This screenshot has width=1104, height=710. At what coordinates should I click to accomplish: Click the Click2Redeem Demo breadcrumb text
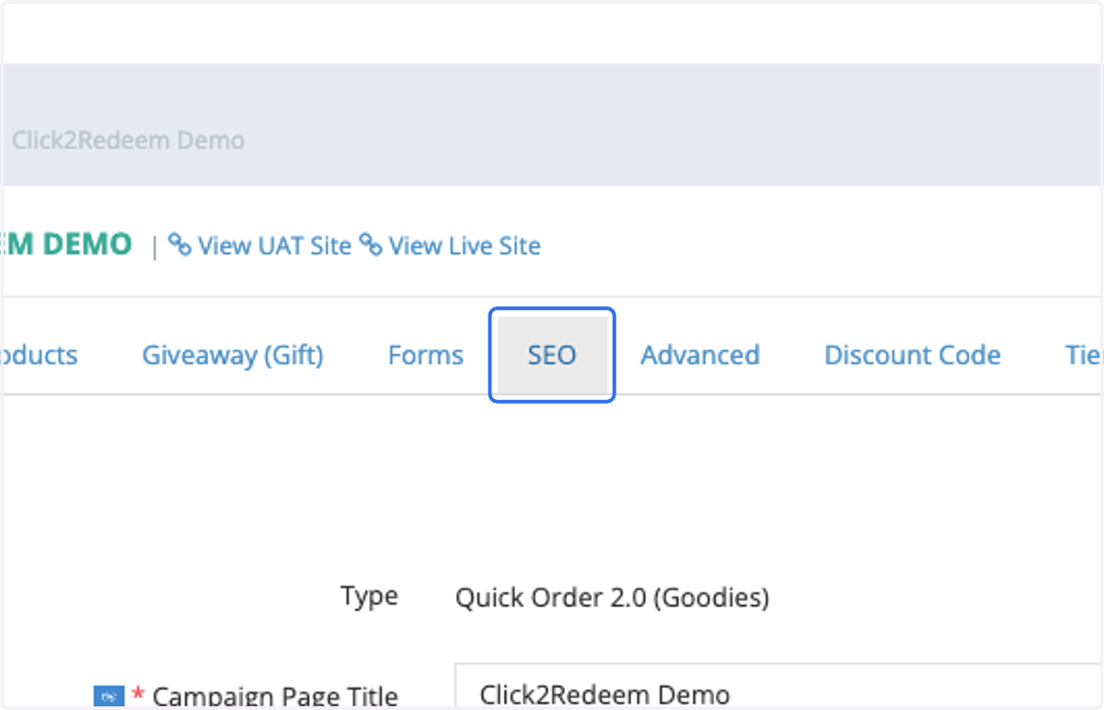(x=128, y=141)
